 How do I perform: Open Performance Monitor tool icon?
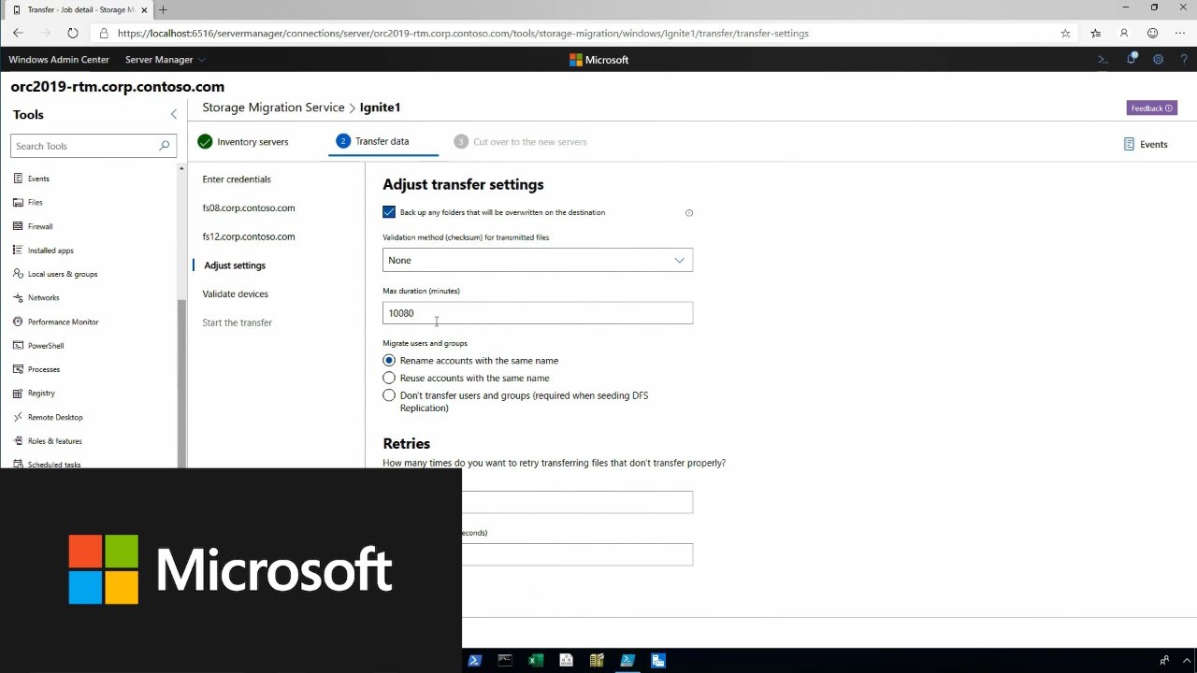(19, 322)
